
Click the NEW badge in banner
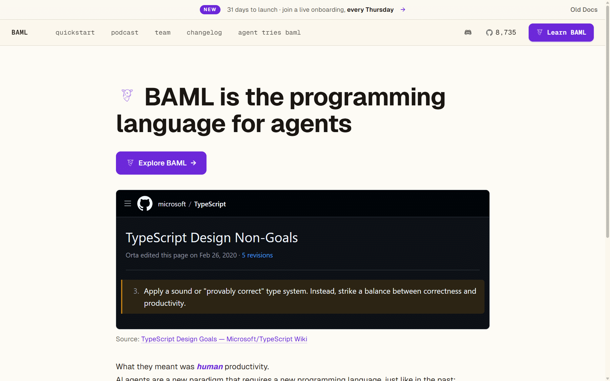pos(210,10)
